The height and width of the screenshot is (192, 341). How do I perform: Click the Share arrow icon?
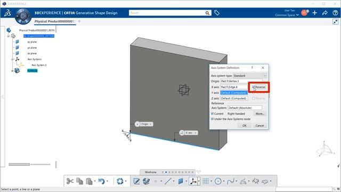click(325, 13)
